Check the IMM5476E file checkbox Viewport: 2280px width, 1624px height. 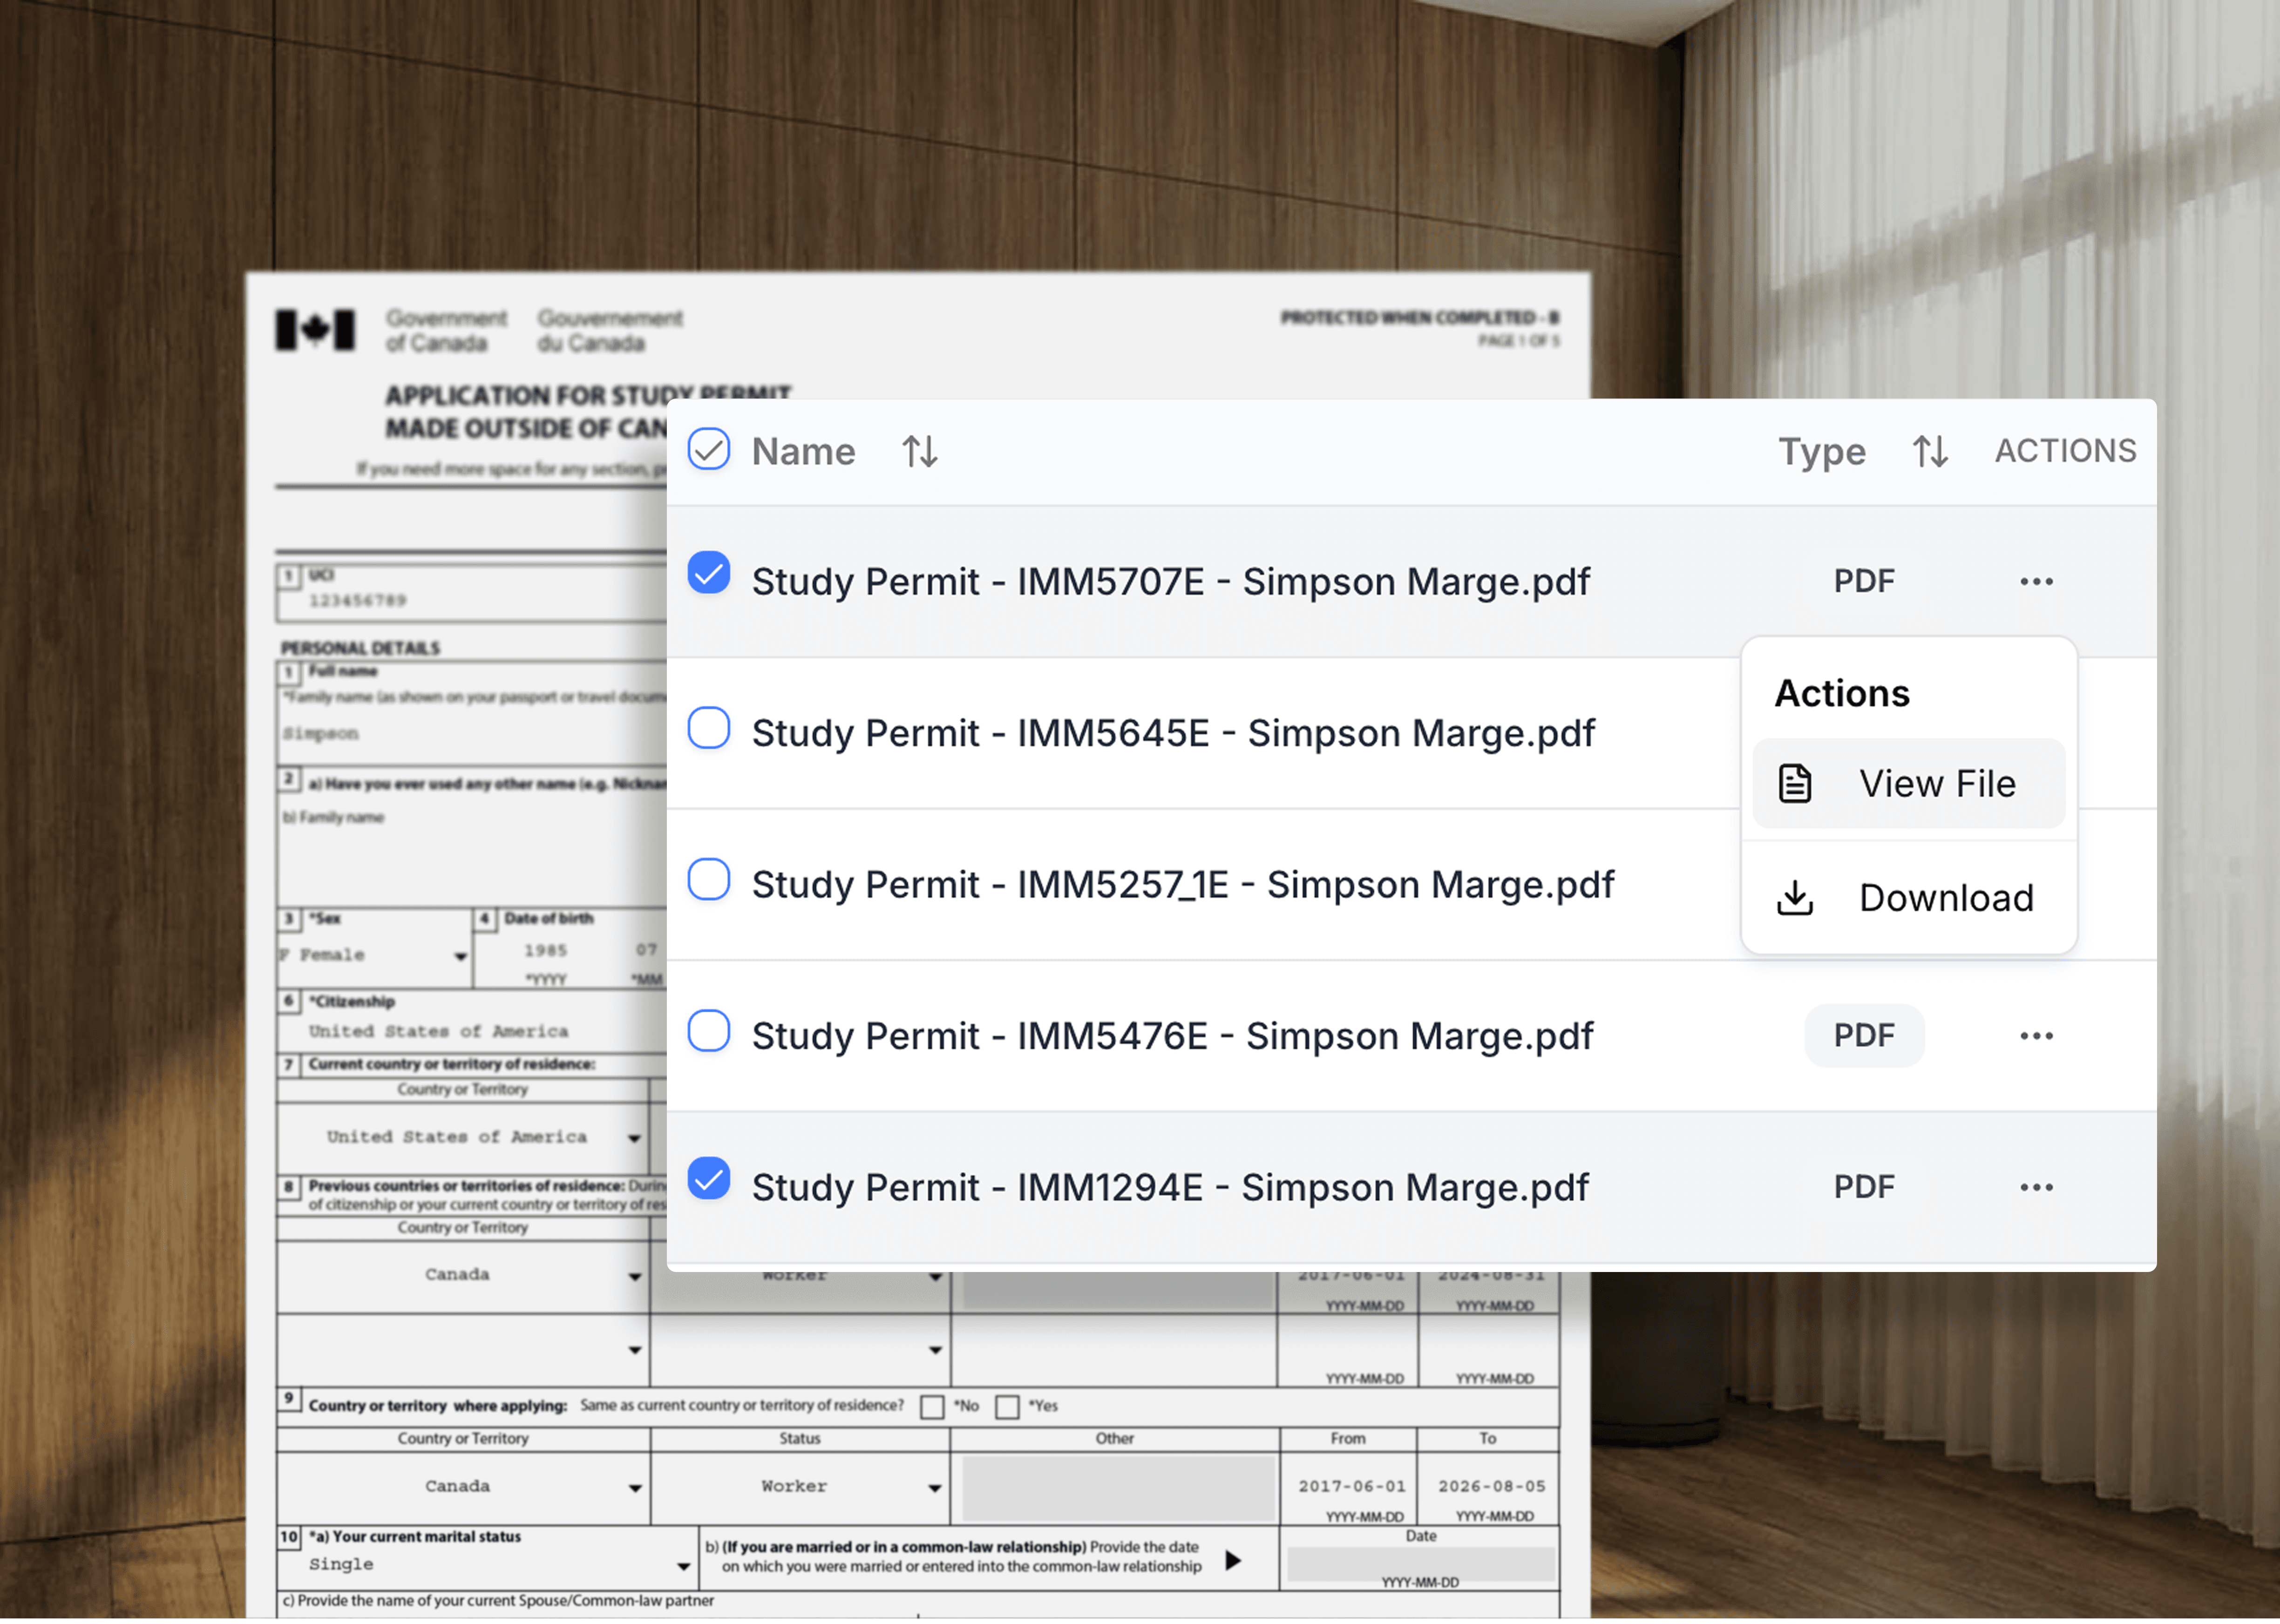(x=708, y=1031)
